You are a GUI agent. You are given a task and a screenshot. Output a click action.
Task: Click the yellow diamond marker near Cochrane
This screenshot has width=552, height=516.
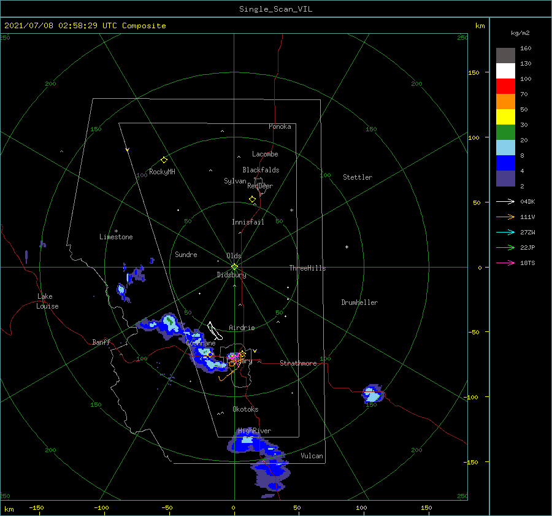click(210, 355)
